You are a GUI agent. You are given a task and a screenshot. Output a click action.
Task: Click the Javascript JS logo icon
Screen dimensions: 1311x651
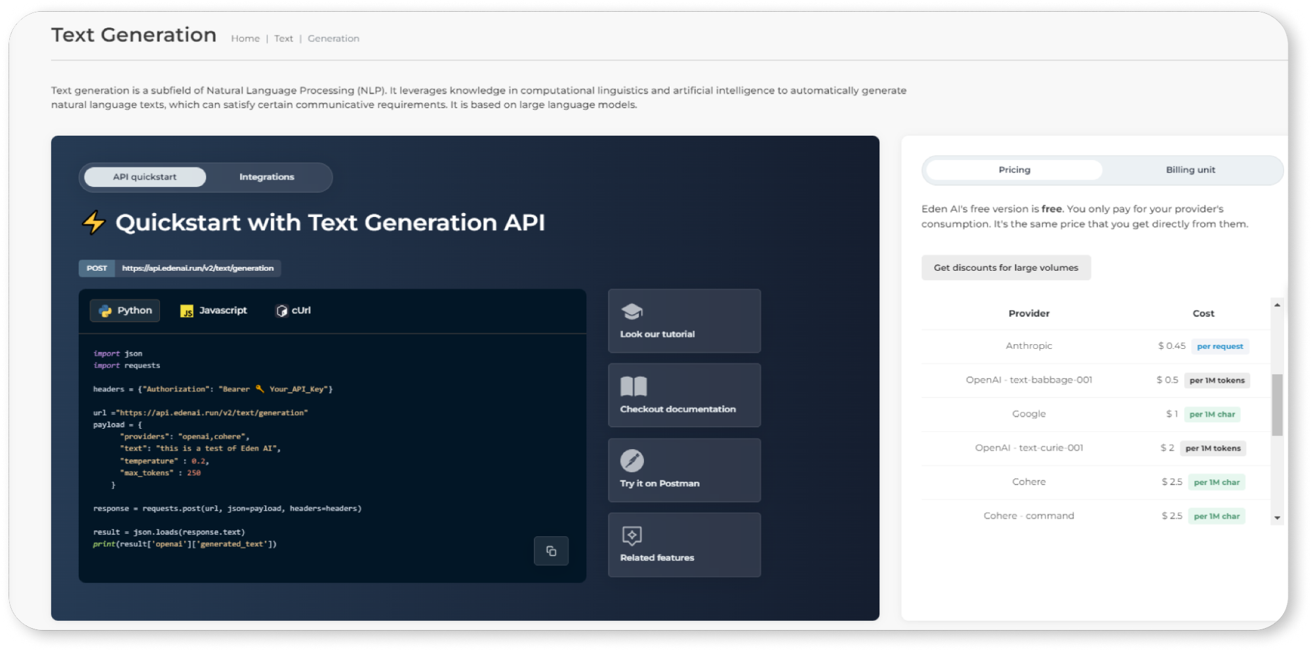click(187, 311)
